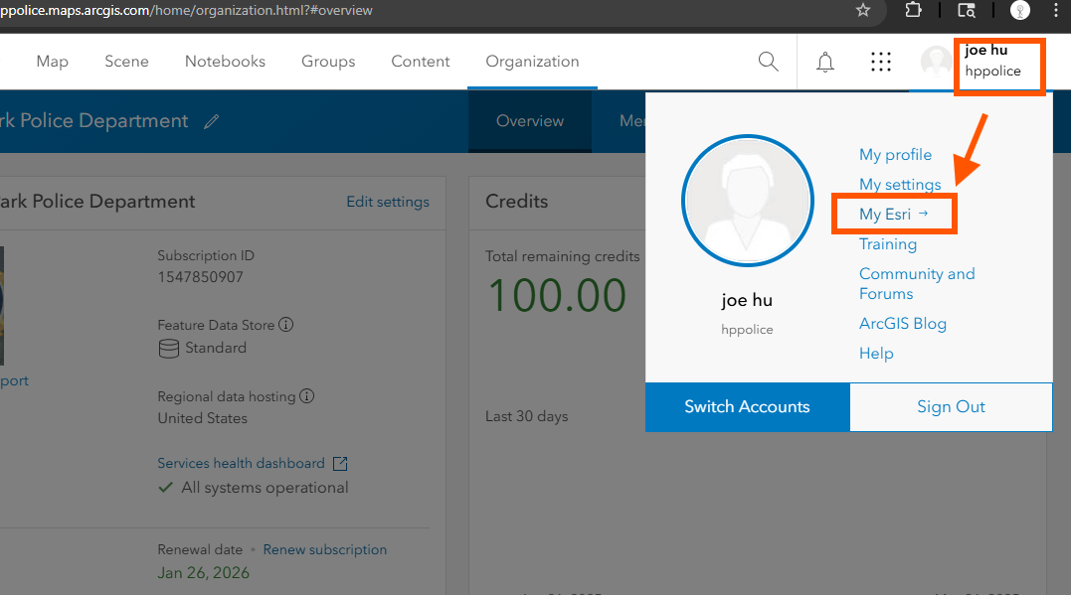
Task: Go to the Scene tab
Action: (x=126, y=62)
